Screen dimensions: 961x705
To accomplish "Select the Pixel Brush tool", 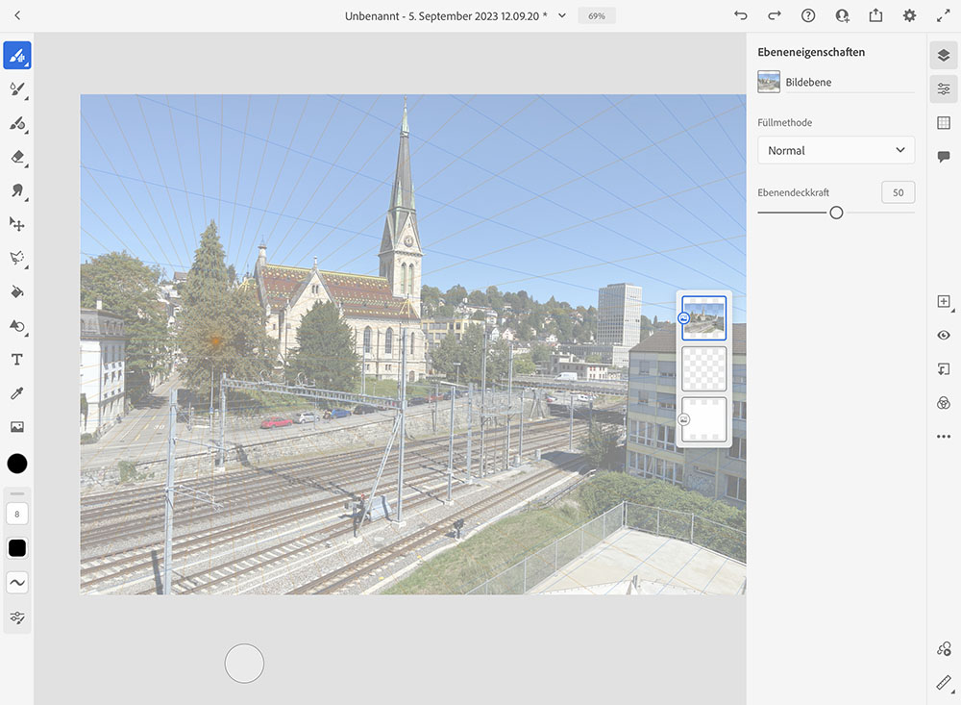I will (x=16, y=56).
